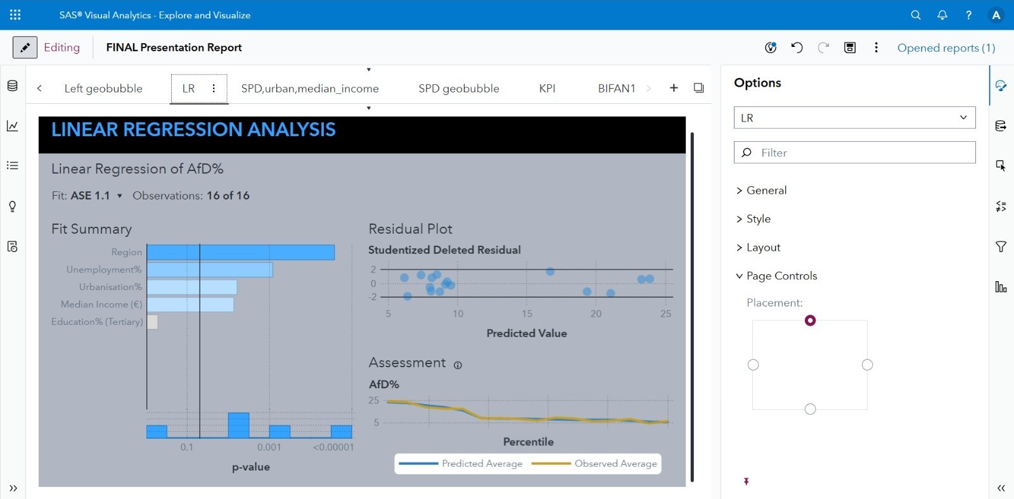Image resolution: width=1014 pixels, height=499 pixels.
Task: Save the report using the save icon
Action: (850, 47)
